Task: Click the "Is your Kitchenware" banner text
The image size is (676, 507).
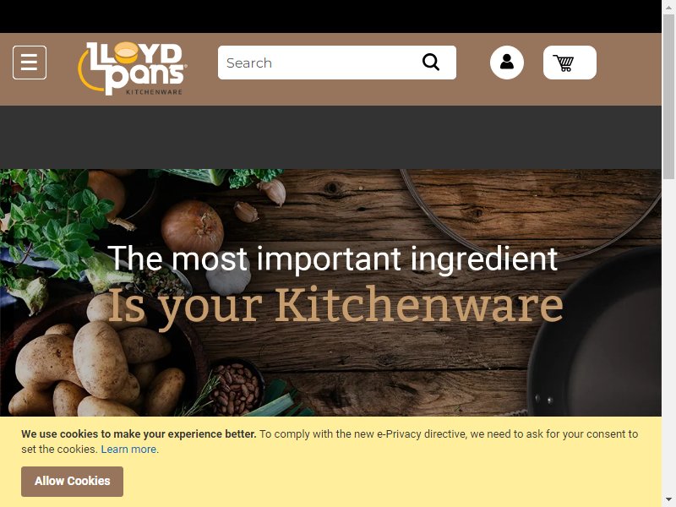Action: (x=335, y=307)
